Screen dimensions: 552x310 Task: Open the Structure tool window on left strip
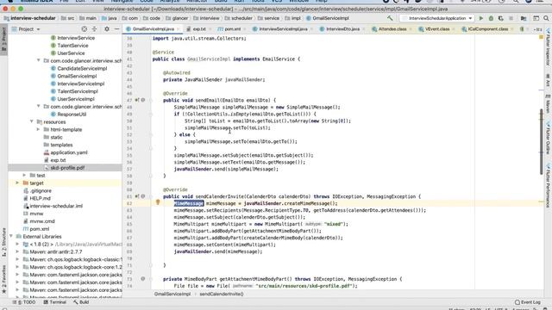(x=3, y=243)
